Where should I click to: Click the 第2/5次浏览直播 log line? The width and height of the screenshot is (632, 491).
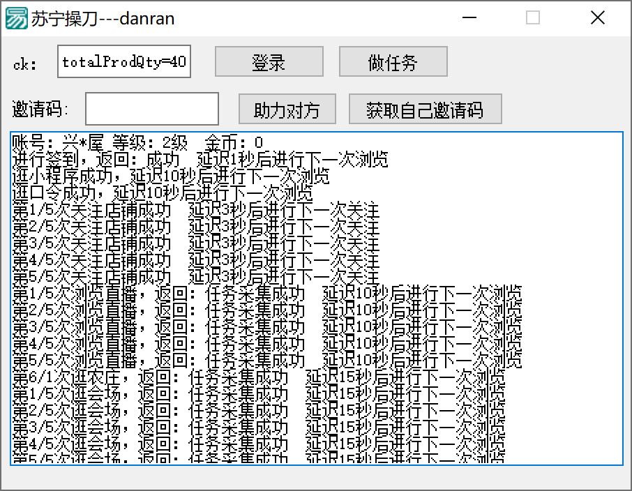[267, 310]
